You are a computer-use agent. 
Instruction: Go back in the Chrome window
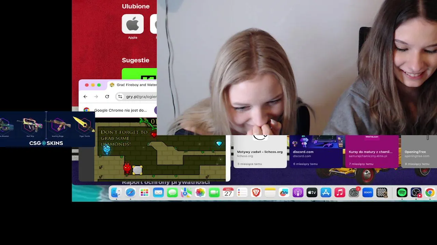[x=85, y=97]
